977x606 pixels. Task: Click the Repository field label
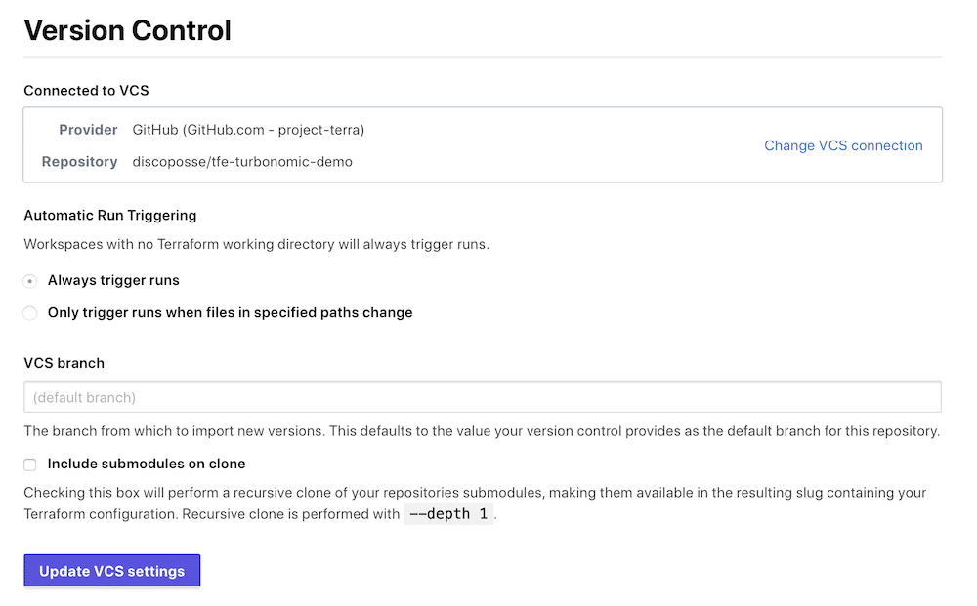[79, 162]
